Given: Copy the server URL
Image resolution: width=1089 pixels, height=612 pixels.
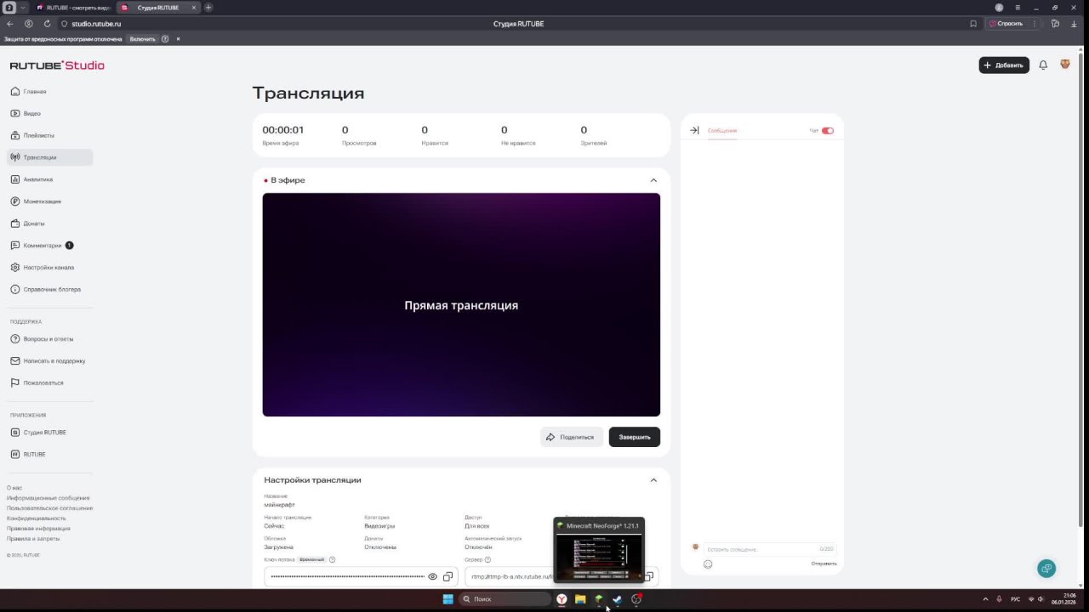Looking at the screenshot, I should click(x=648, y=577).
